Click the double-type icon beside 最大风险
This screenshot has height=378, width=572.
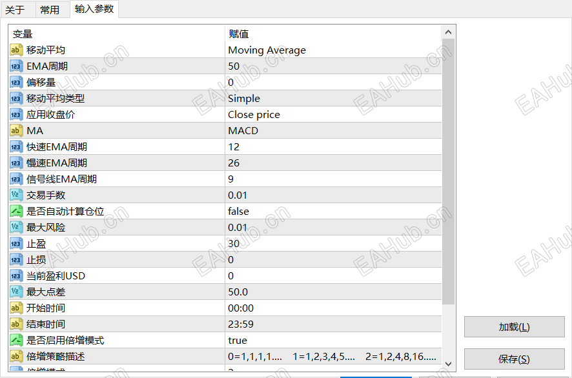pyautogui.click(x=16, y=228)
